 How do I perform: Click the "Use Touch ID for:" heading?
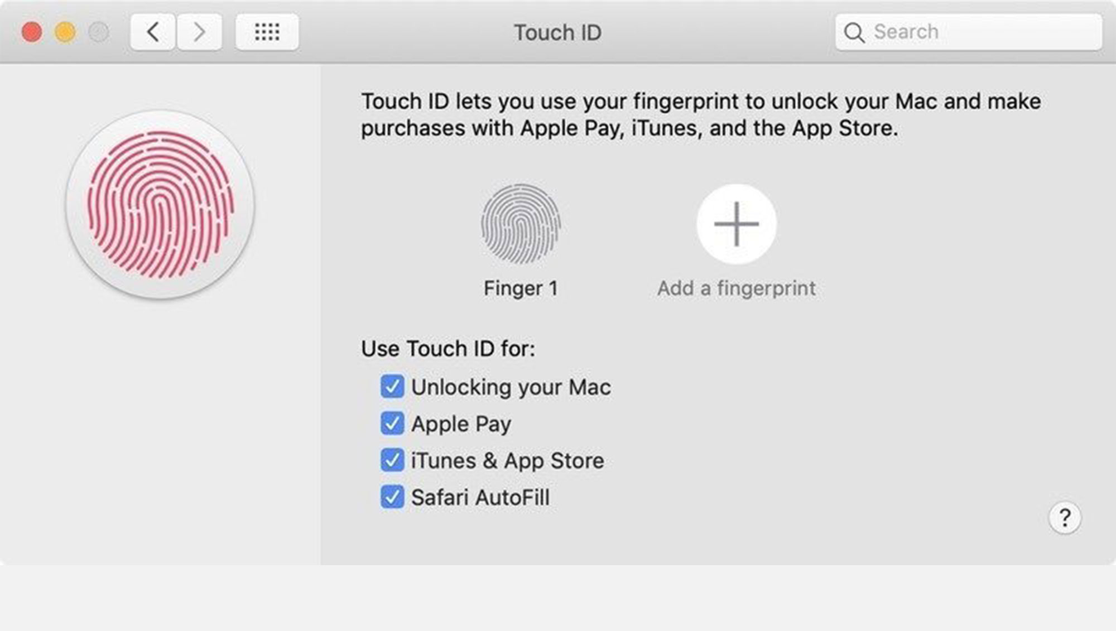(448, 349)
